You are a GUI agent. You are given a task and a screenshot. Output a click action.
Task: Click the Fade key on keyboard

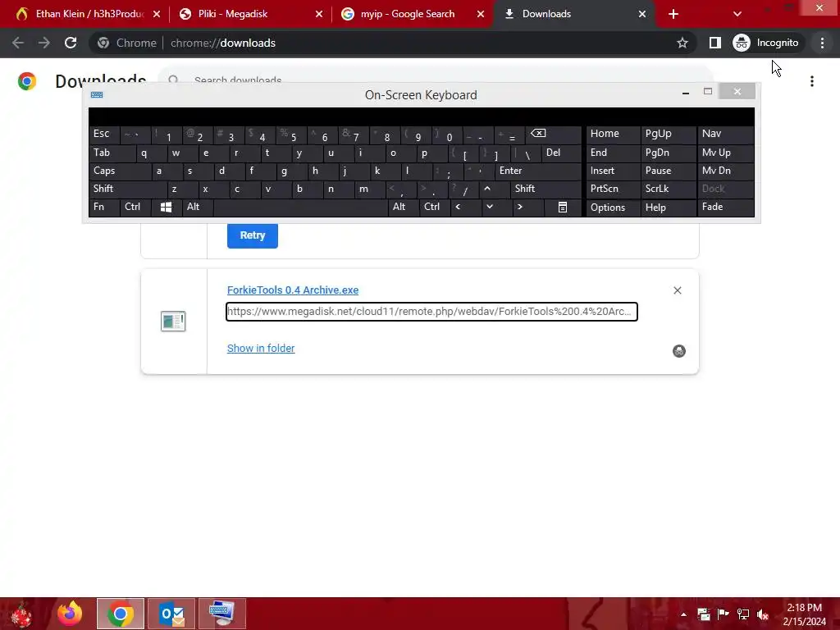(x=726, y=207)
